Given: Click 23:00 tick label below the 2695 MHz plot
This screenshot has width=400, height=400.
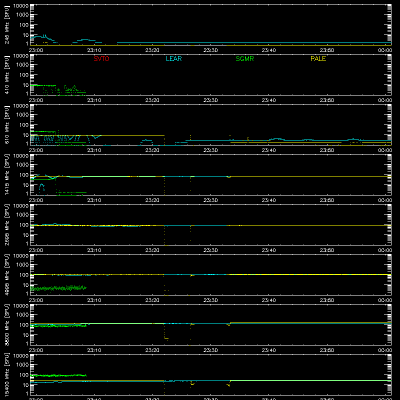Looking at the screenshot, I should 35,250.
